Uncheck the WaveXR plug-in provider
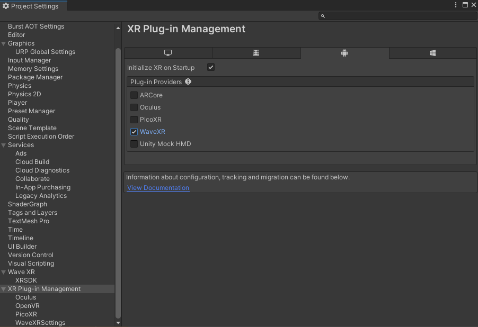Screen dimensions: 478x327 134,132
